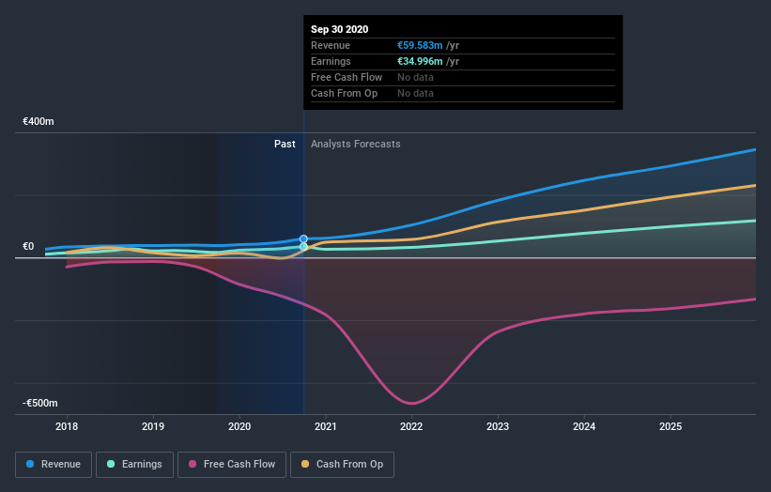
Task: Toggle the Earnings legend button
Action: click(134, 465)
